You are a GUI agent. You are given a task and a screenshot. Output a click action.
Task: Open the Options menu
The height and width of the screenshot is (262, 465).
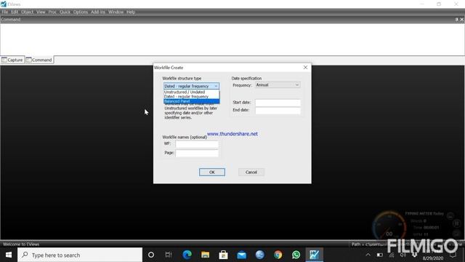point(81,12)
